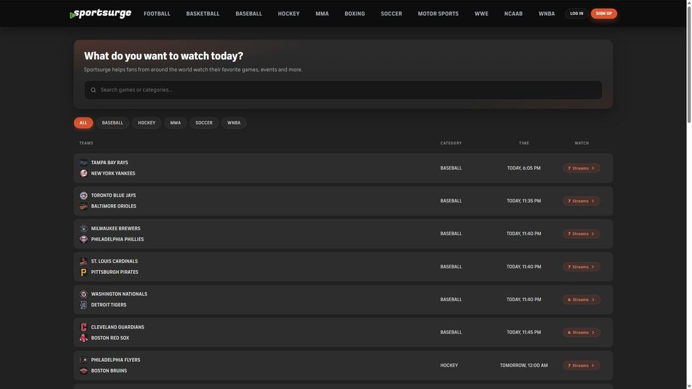Filter games by WNBA chip
The width and height of the screenshot is (692, 389).
coord(234,123)
